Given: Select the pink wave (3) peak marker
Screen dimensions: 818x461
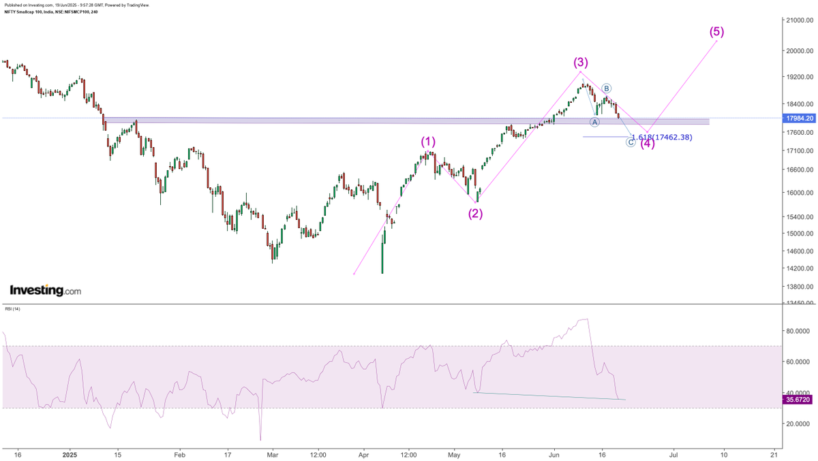Looking at the screenshot, I should (x=581, y=62).
